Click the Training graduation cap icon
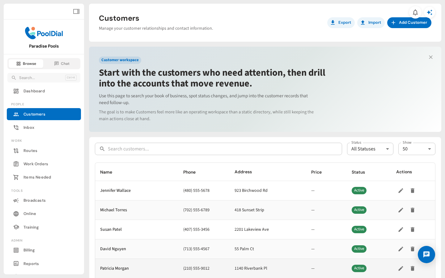Image resolution: width=445 pixels, height=278 pixels. tap(16, 227)
